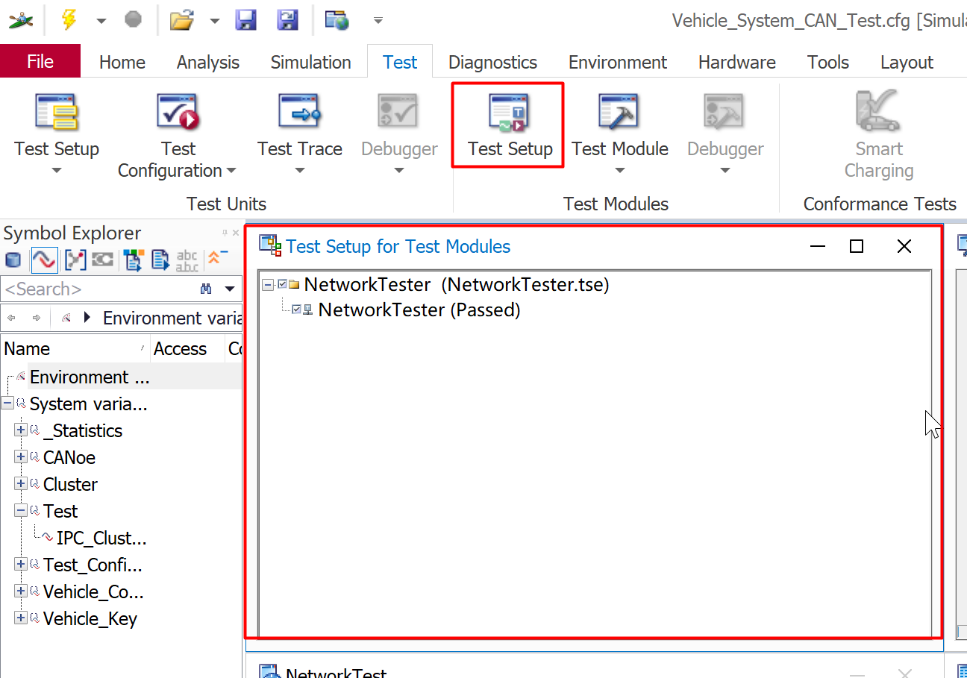Save the configuration with the floppy disk icon
The width and height of the screenshot is (967, 678).
coord(245,20)
